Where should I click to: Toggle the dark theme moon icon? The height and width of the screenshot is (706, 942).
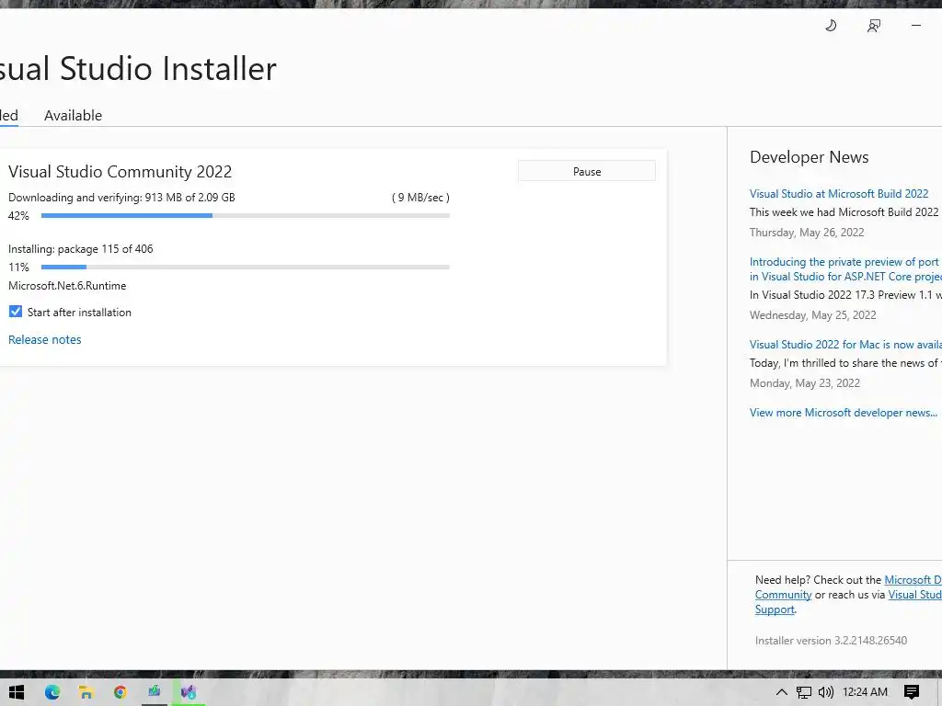point(831,25)
